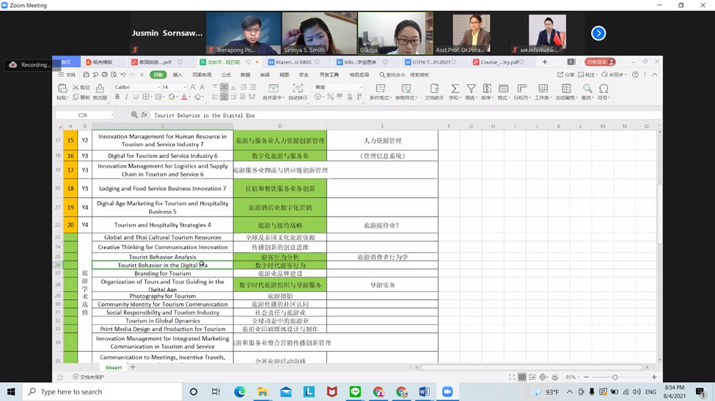The image size is (715, 401).
Task: Expand the font size 14 dropdown
Action: (x=184, y=87)
